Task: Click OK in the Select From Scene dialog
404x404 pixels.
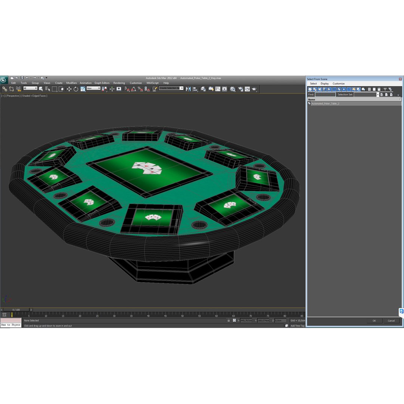Action: 374,321
